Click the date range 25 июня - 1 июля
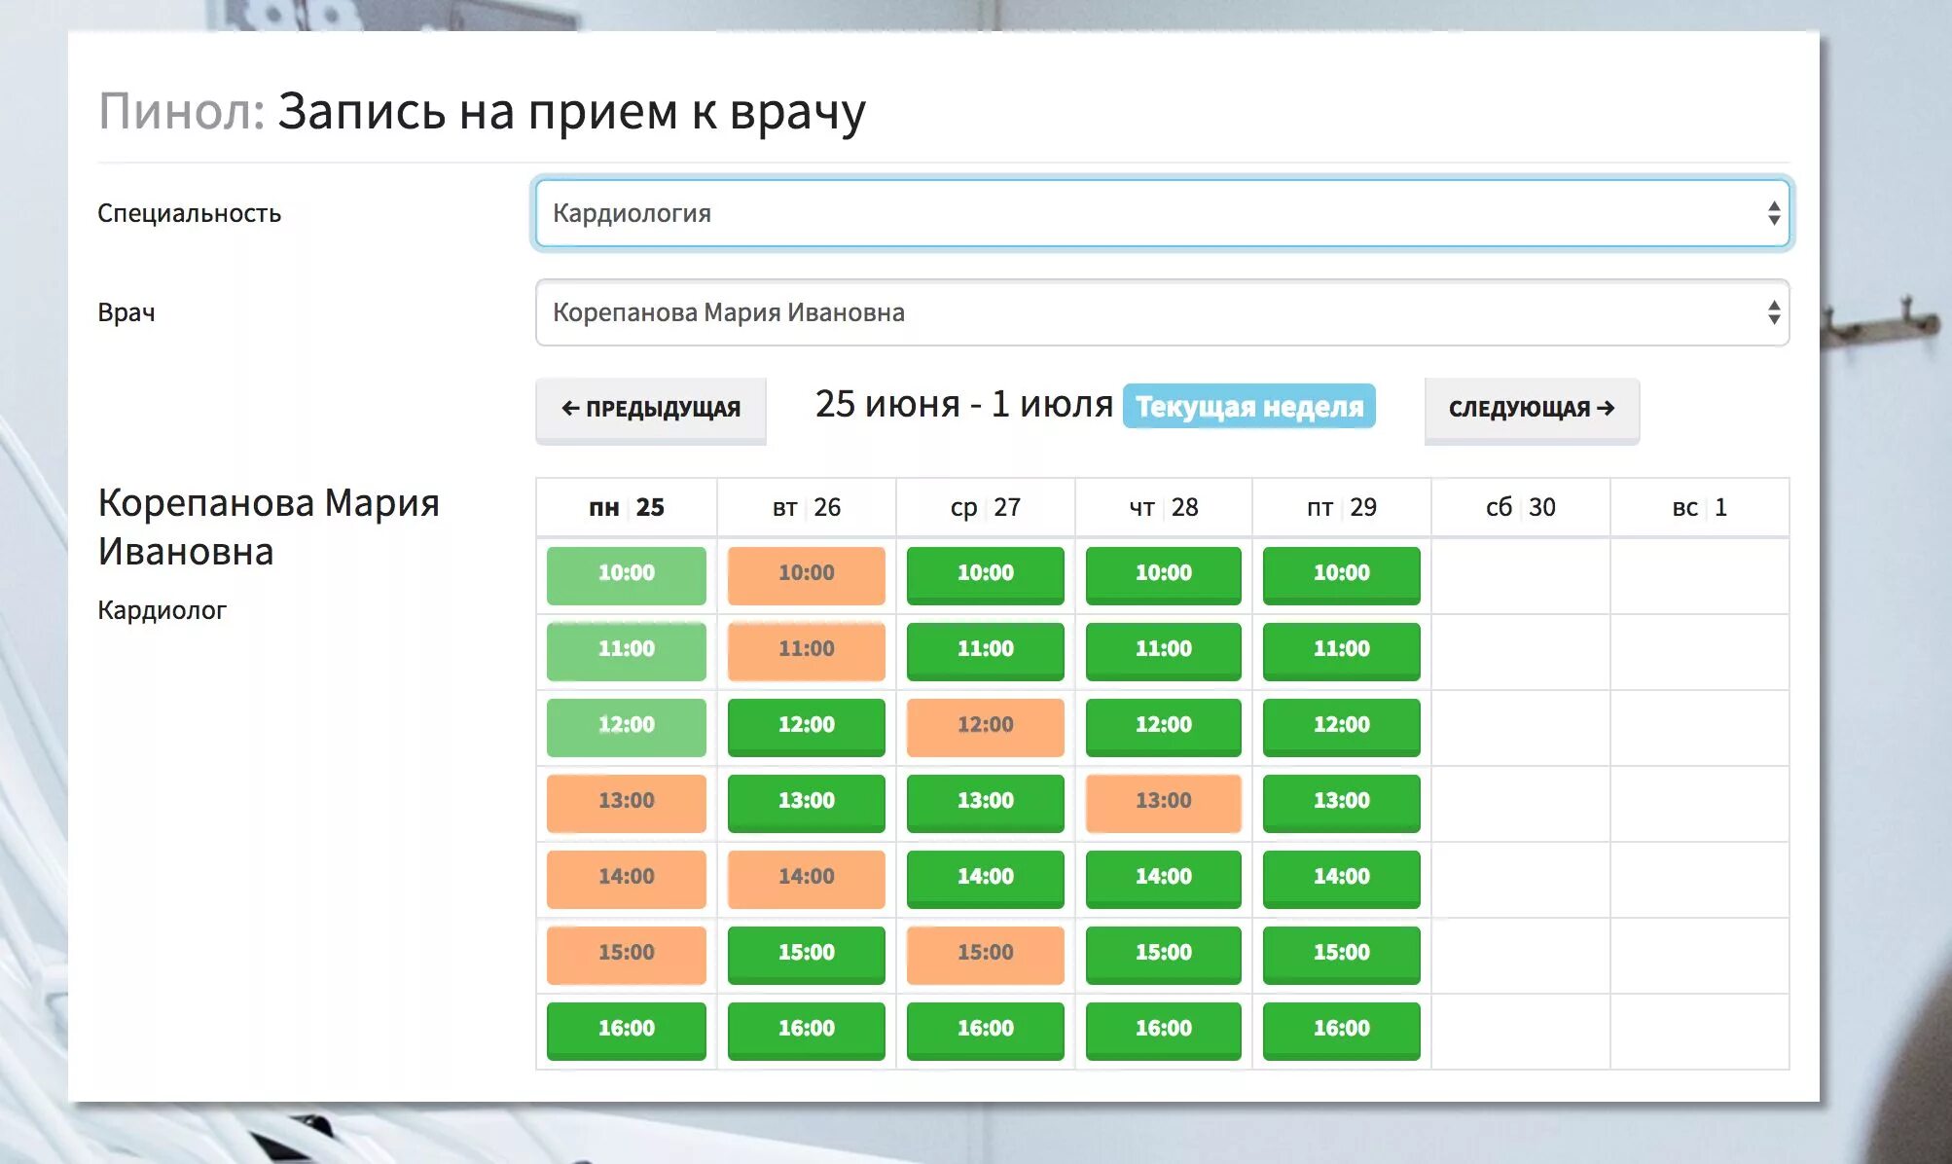 (964, 404)
